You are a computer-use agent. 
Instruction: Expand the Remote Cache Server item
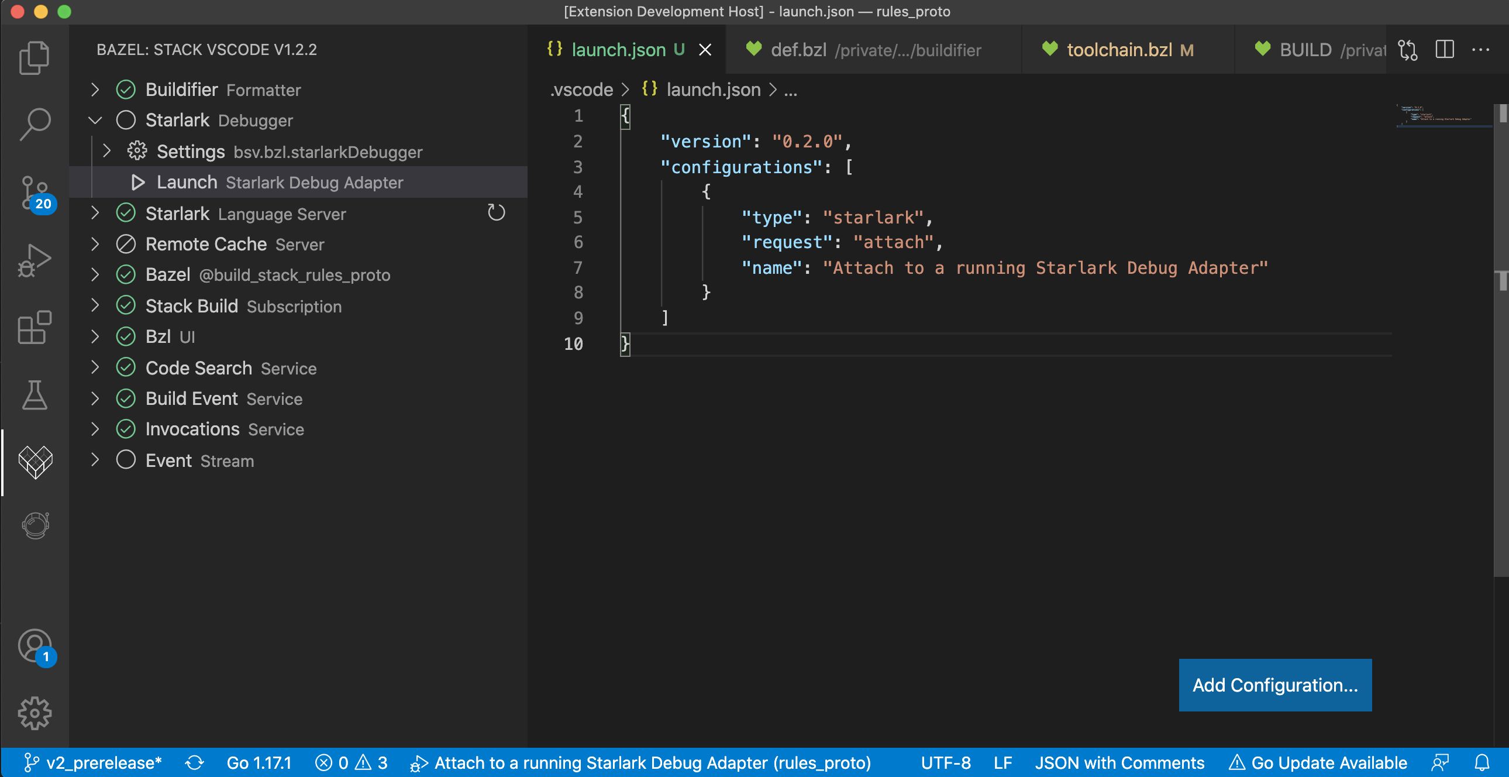click(x=95, y=244)
